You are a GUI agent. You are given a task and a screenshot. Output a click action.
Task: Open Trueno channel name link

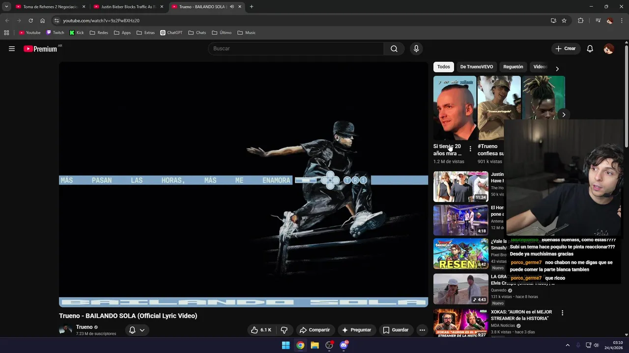click(84, 327)
